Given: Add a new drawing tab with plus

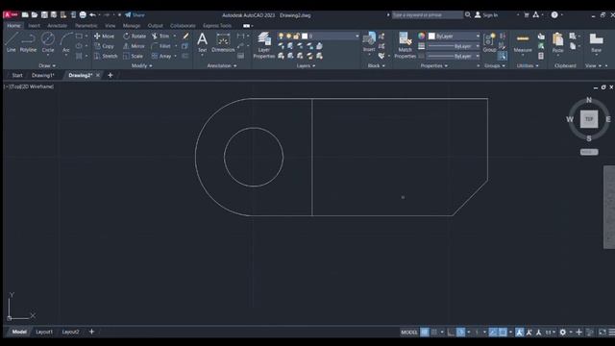Looking at the screenshot, I should point(111,75).
